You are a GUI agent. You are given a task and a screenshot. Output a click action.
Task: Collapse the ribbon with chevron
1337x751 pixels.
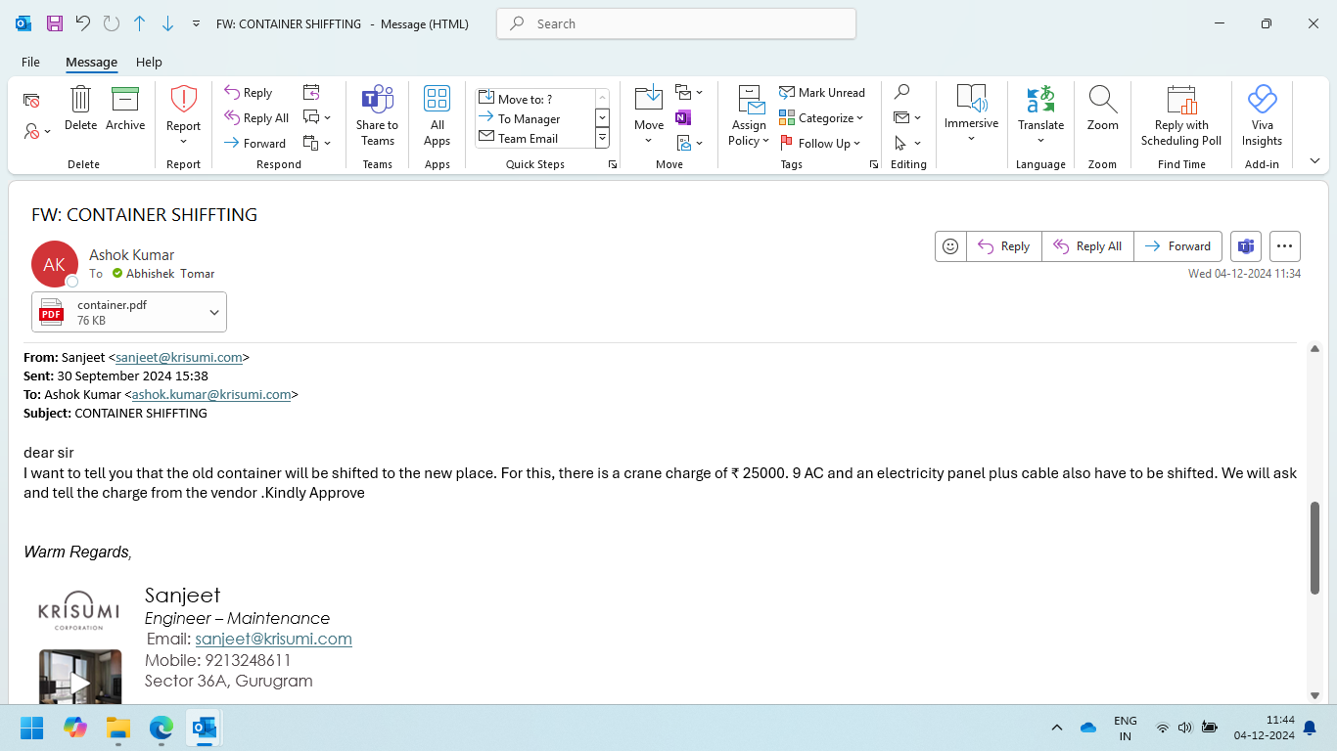pyautogui.click(x=1314, y=161)
